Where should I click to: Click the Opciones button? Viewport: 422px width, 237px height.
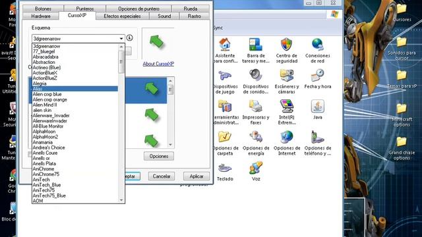coord(159,156)
